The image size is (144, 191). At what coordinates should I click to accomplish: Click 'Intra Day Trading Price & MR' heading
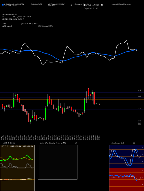[53, 143]
